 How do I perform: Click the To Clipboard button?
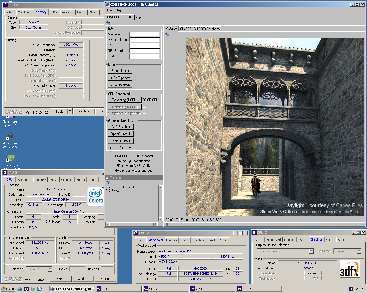120,78
